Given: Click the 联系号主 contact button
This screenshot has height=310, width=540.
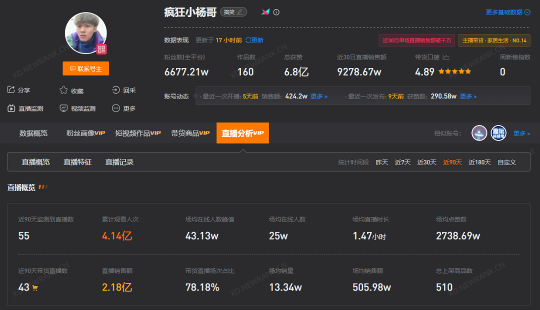Looking at the screenshot, I should click(85, 68).
